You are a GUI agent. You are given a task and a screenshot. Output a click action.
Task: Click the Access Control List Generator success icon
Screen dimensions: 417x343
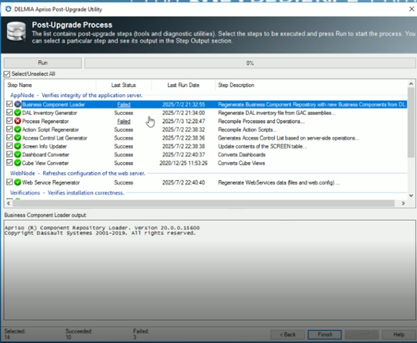click(x=17, y=138)
